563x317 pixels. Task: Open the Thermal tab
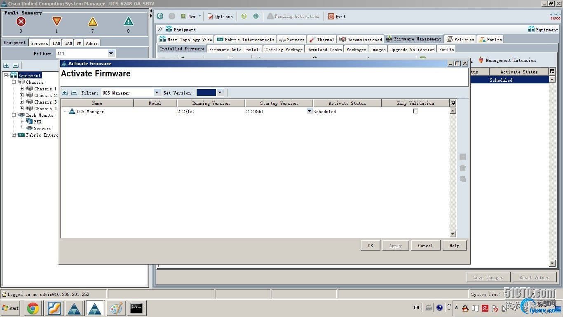(321, 40)
